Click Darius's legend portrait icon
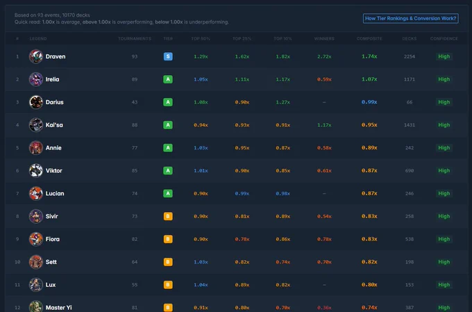Screen dimensions: 472x312 [x=36, y=102]
